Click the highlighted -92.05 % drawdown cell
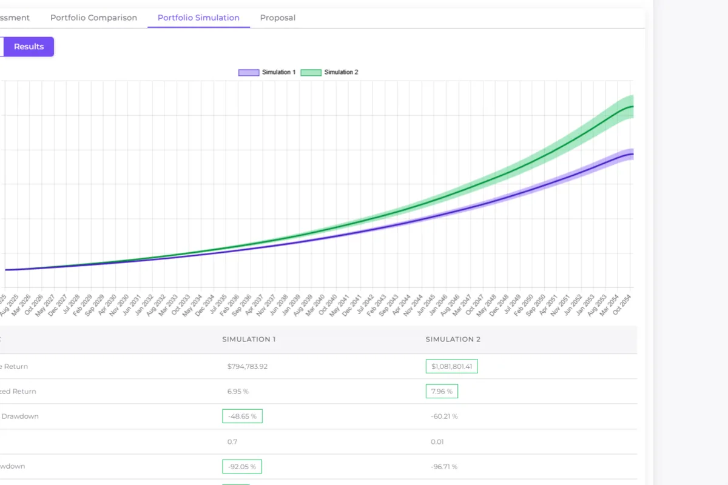The width and height of the screenshot is (728, 485). click(242, 467)
